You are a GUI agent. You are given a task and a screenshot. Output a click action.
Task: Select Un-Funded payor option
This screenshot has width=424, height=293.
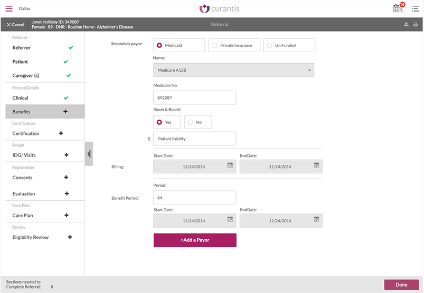coord(289,45)
